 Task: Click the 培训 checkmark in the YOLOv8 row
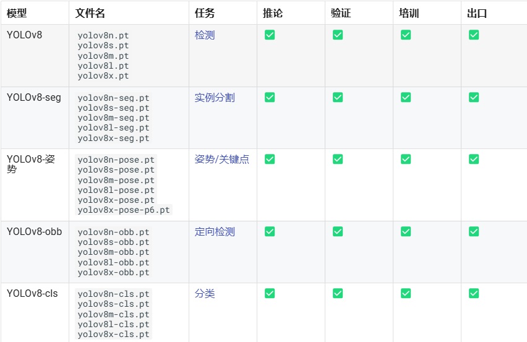coord(406,35)
